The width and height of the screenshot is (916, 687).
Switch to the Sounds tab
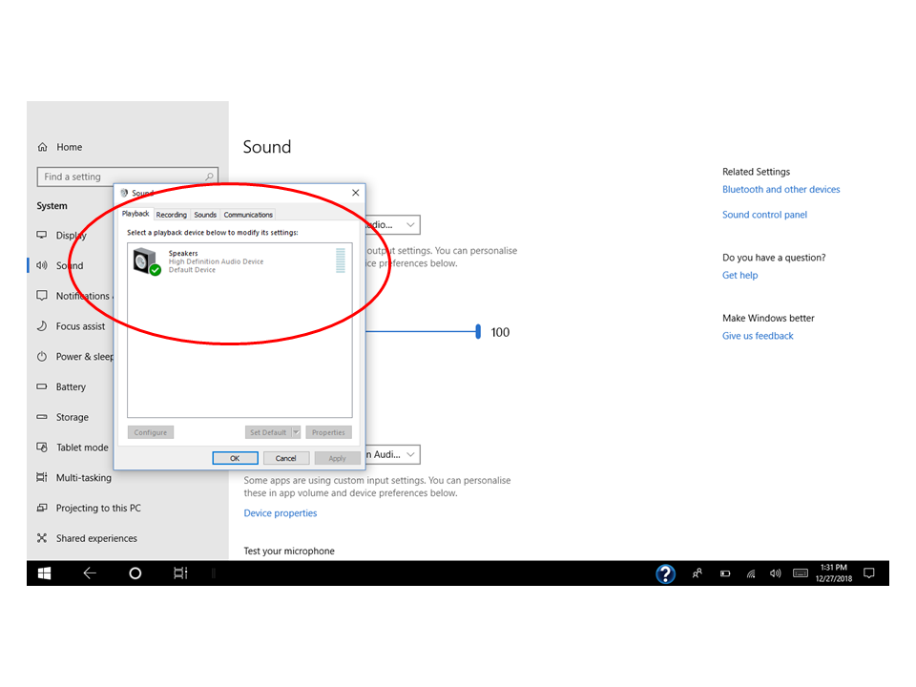(205, 215)
